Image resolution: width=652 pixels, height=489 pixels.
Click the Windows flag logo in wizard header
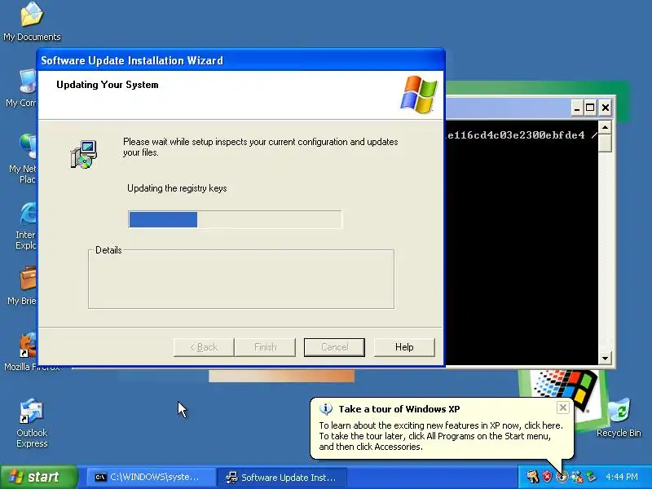pos(419,95)
